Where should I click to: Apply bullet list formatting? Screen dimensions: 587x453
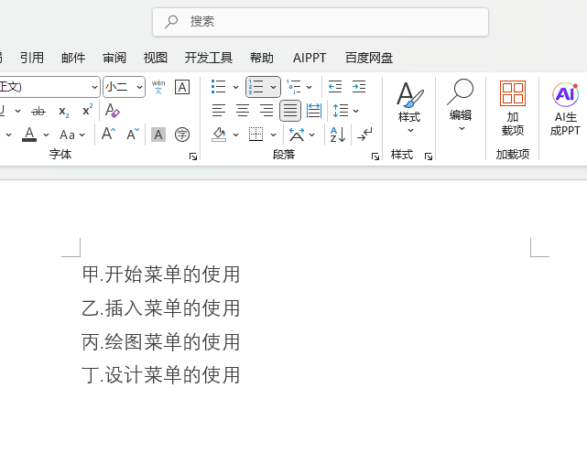(x=218, y=87)
